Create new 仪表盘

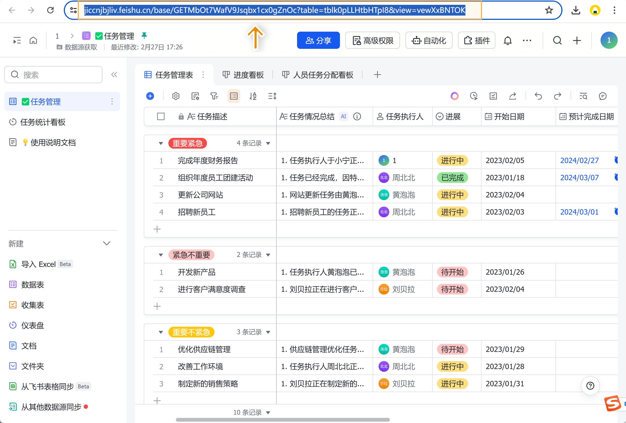tap(26, 325)
